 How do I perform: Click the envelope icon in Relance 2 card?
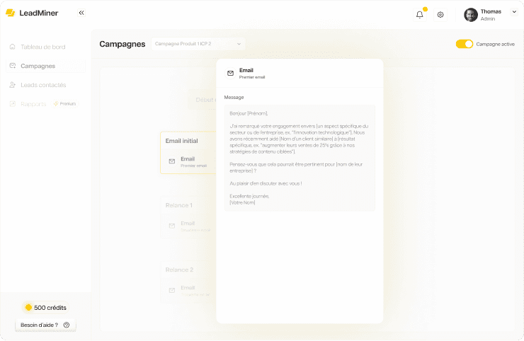(172, 290)
